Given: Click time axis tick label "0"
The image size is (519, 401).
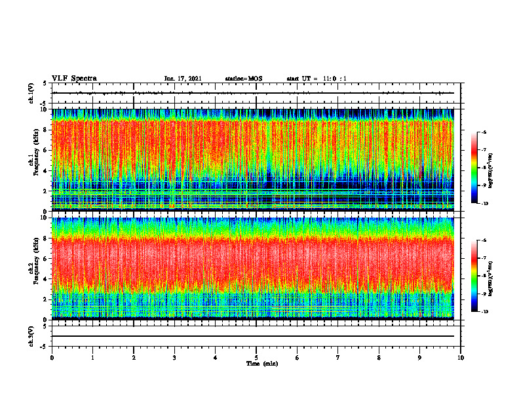Looking at the screenshot, I should click(52, 358).
